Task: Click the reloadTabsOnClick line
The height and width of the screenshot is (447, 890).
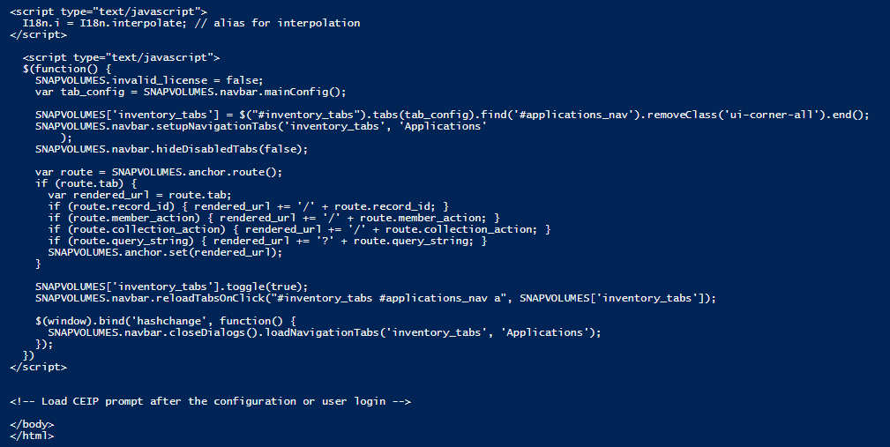Action: (376, 297)
